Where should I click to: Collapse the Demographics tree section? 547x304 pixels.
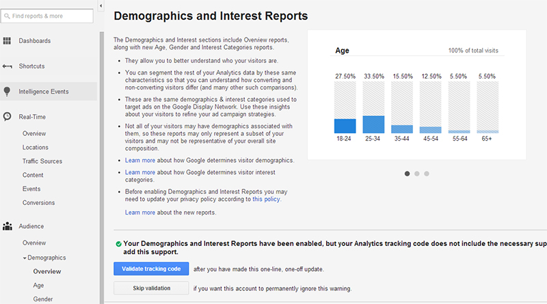(x=25, y=258)
